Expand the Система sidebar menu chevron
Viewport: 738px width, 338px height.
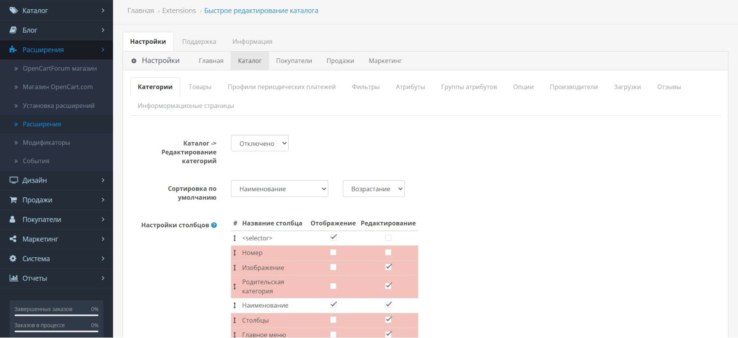pos(103,259)
